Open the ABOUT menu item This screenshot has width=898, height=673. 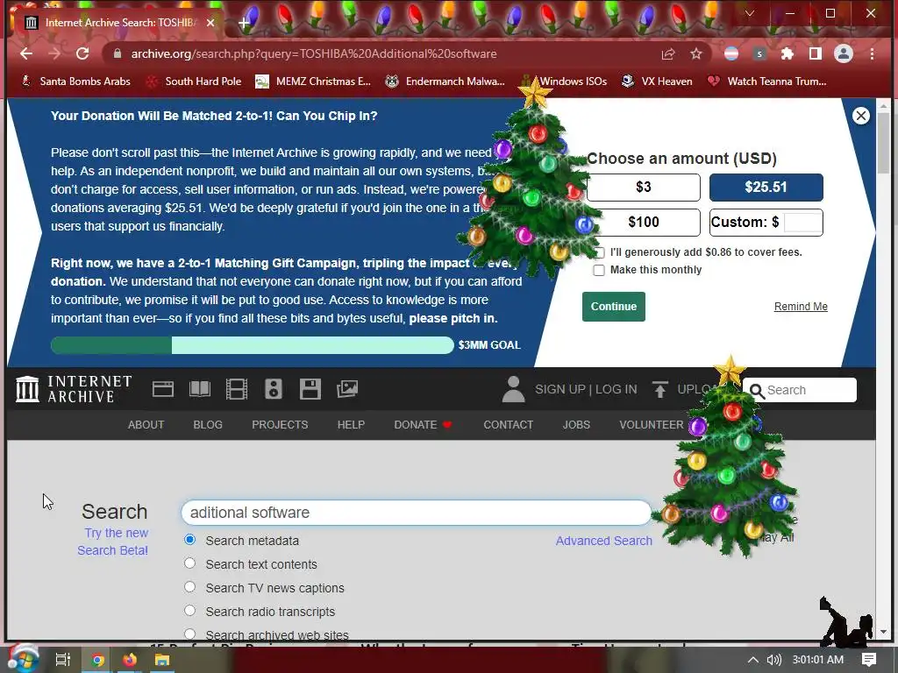(146, 425)
